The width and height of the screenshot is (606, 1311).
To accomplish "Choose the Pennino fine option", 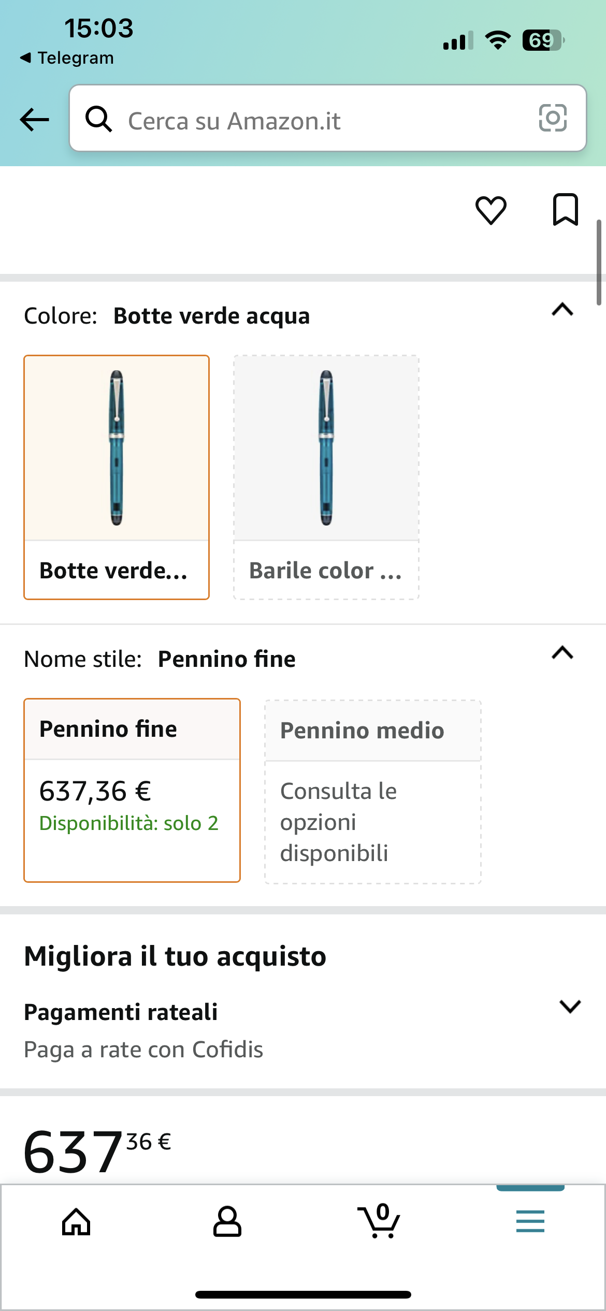I will pyautogui.click(x=132, y=790).
